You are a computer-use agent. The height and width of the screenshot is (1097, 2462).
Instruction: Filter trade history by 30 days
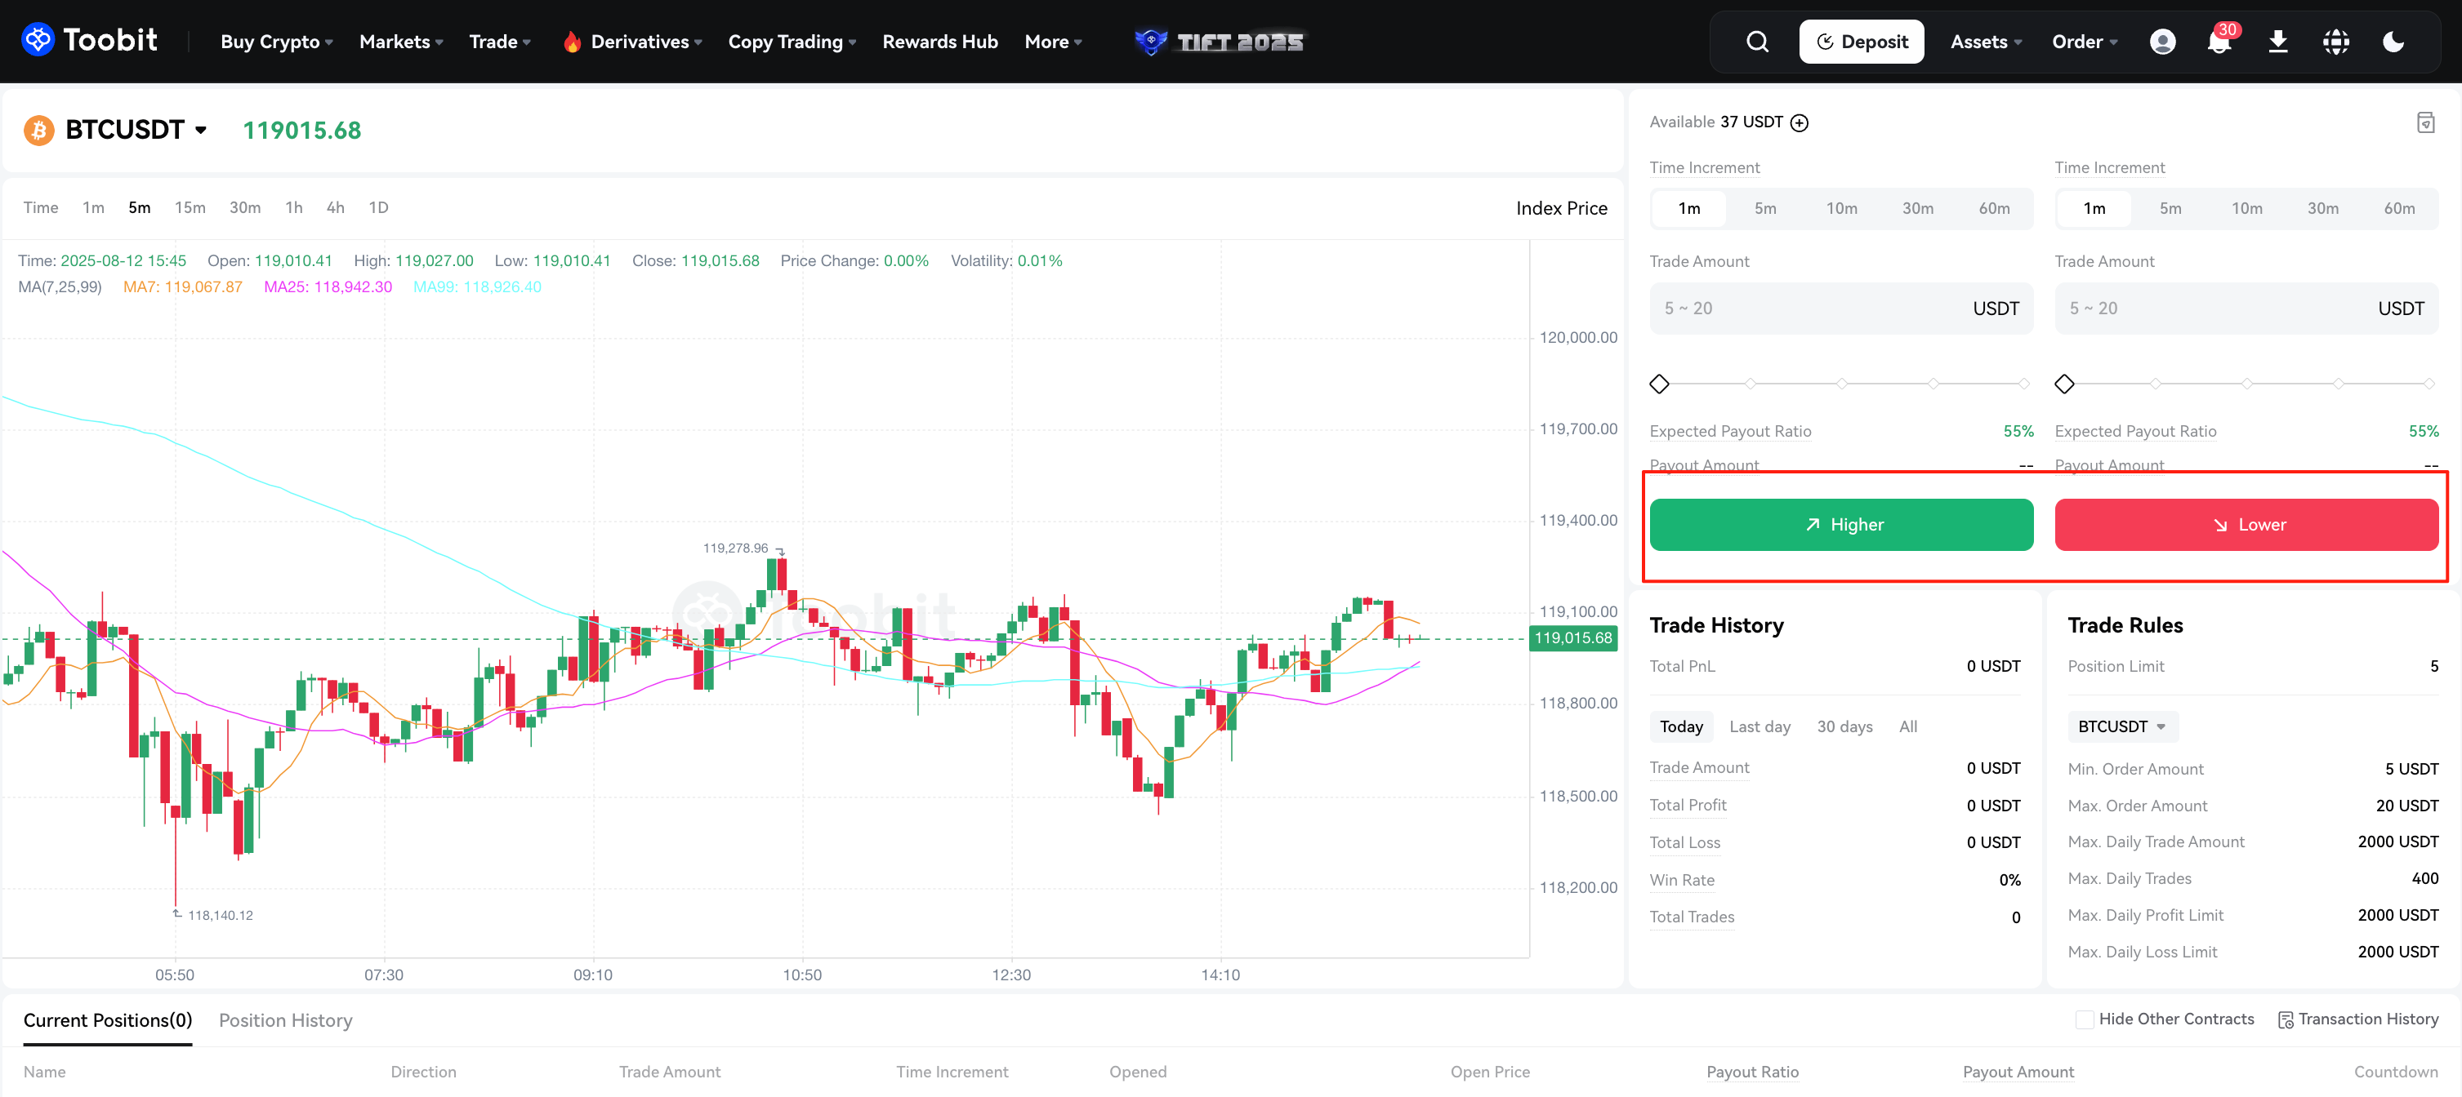(x=1844, y=726)
